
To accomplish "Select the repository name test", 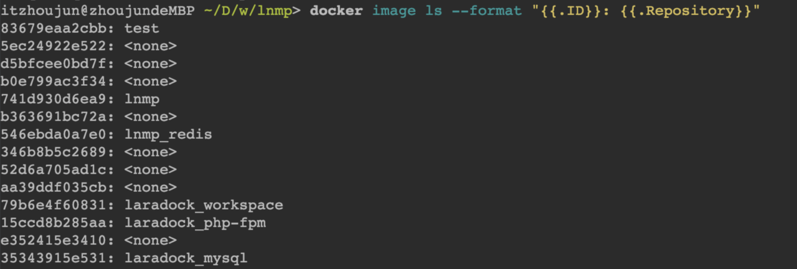I will 142,29.
